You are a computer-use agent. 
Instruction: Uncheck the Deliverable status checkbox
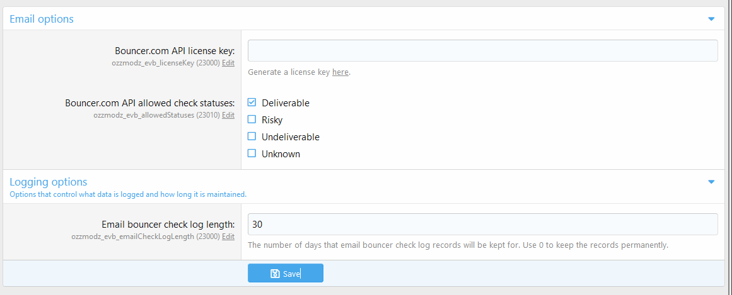point(252,103)
